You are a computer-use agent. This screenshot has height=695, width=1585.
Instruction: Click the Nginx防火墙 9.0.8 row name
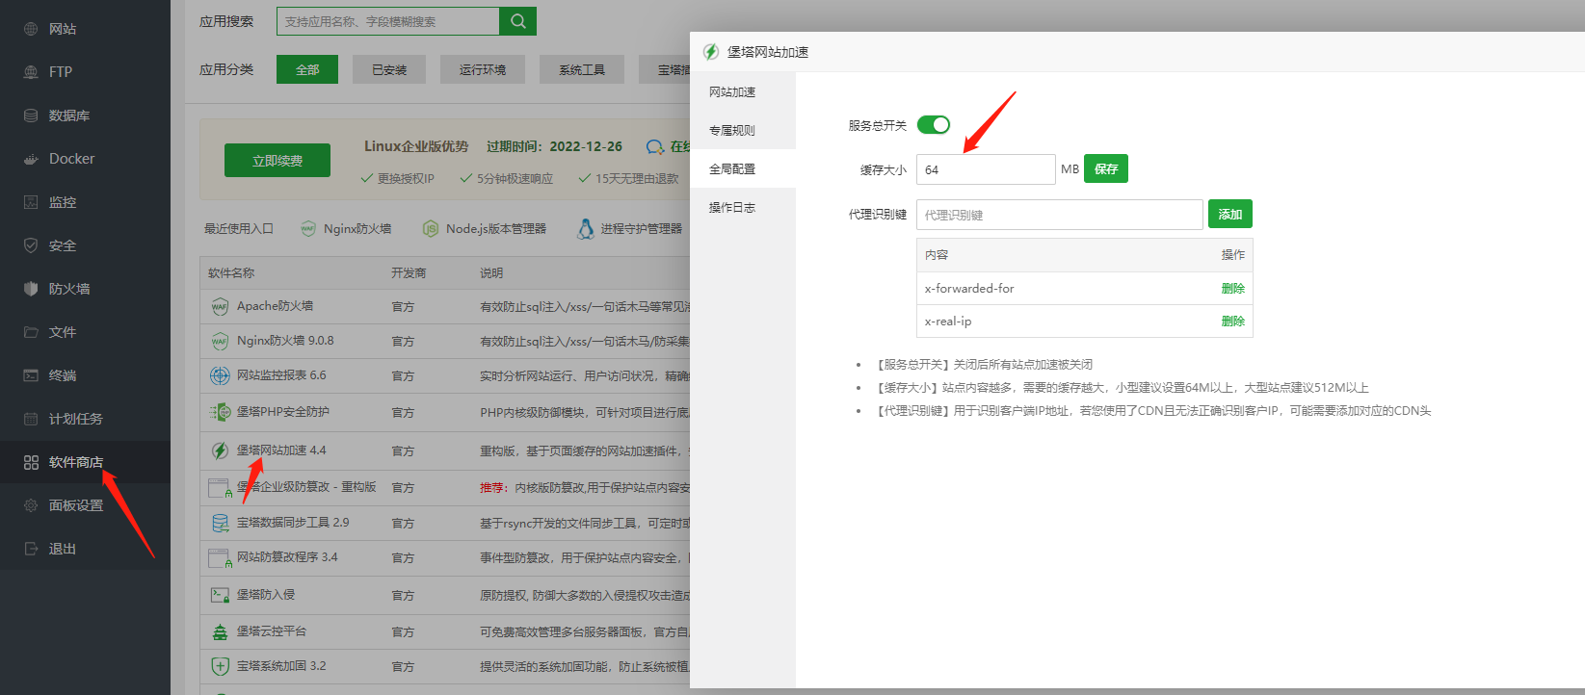285,341
